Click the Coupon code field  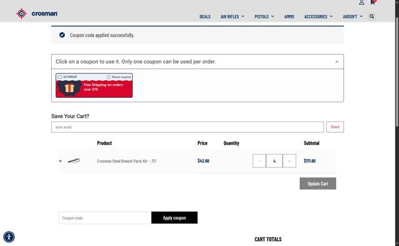coord(105,218)
